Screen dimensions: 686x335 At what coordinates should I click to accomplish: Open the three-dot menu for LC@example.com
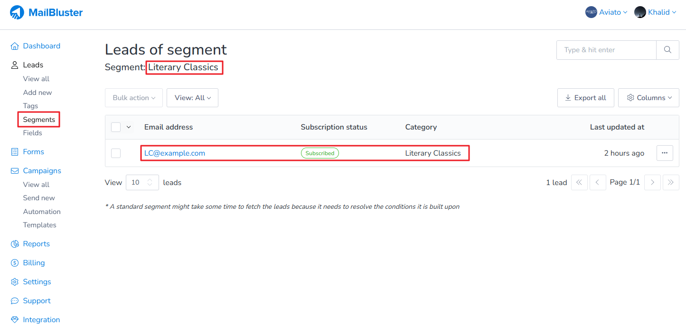(665, 153)
